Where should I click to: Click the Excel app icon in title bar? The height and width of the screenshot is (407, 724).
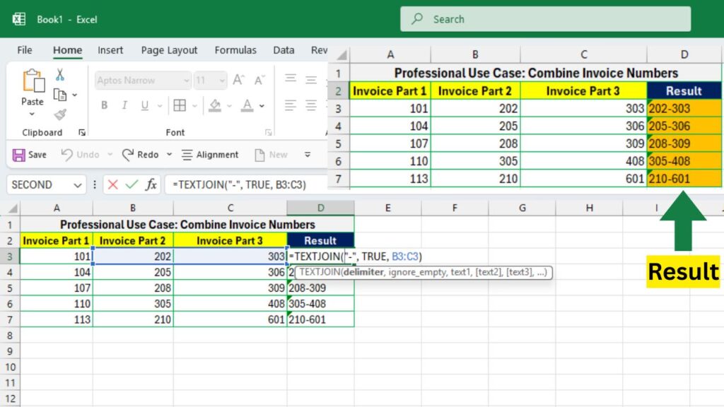point(19,19)
